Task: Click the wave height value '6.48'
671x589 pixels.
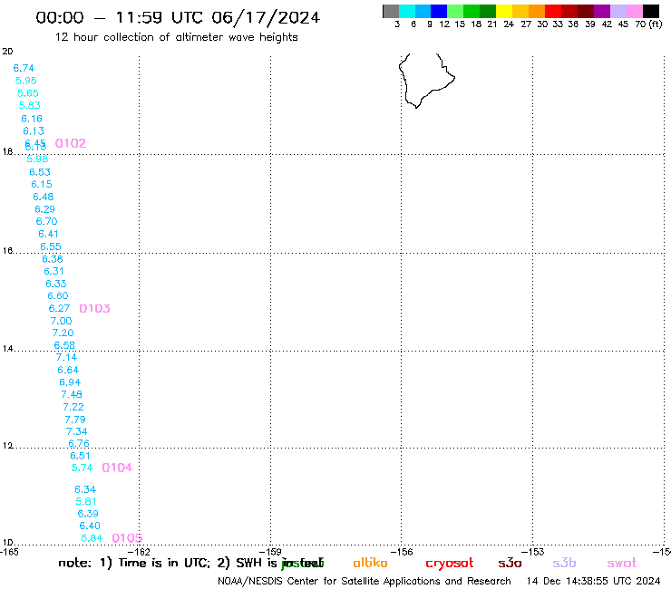Action: [44, 197]
